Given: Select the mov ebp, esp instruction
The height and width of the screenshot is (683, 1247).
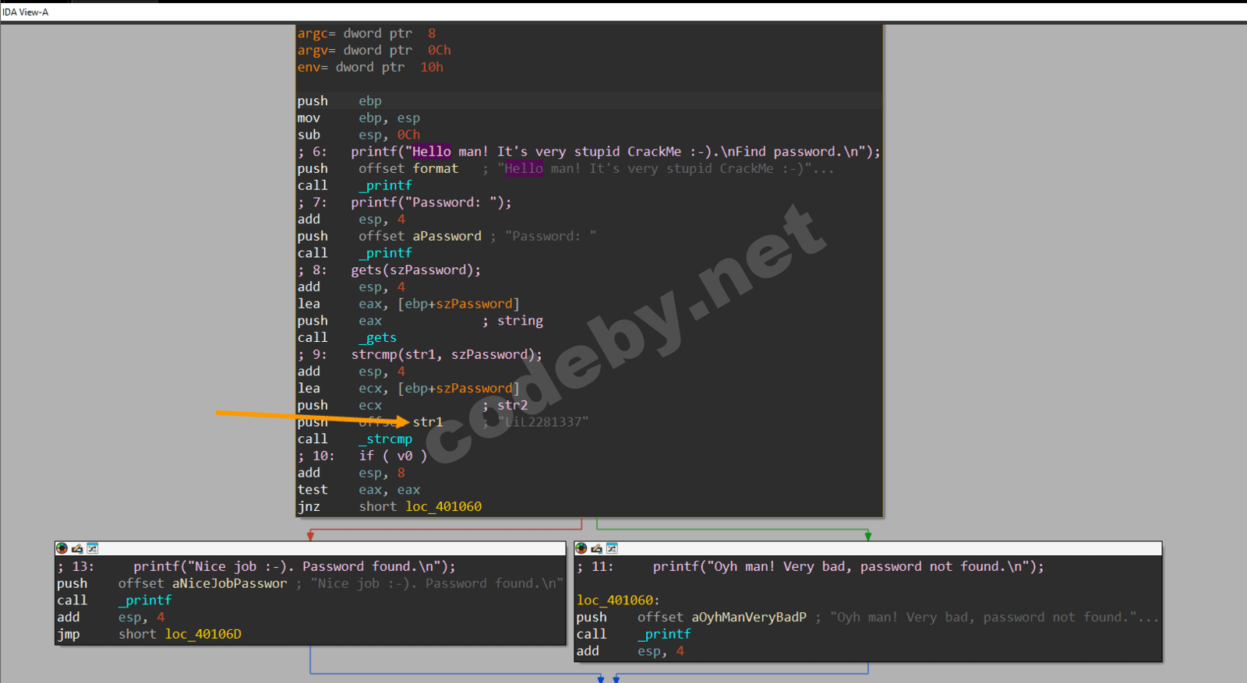Looking at the screenshot, I should (x=359, y=118).
